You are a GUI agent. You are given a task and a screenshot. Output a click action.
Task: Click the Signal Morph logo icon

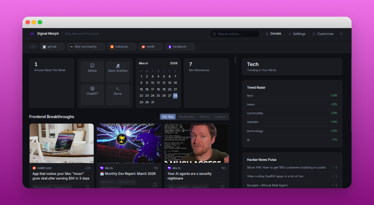[32, 33]
